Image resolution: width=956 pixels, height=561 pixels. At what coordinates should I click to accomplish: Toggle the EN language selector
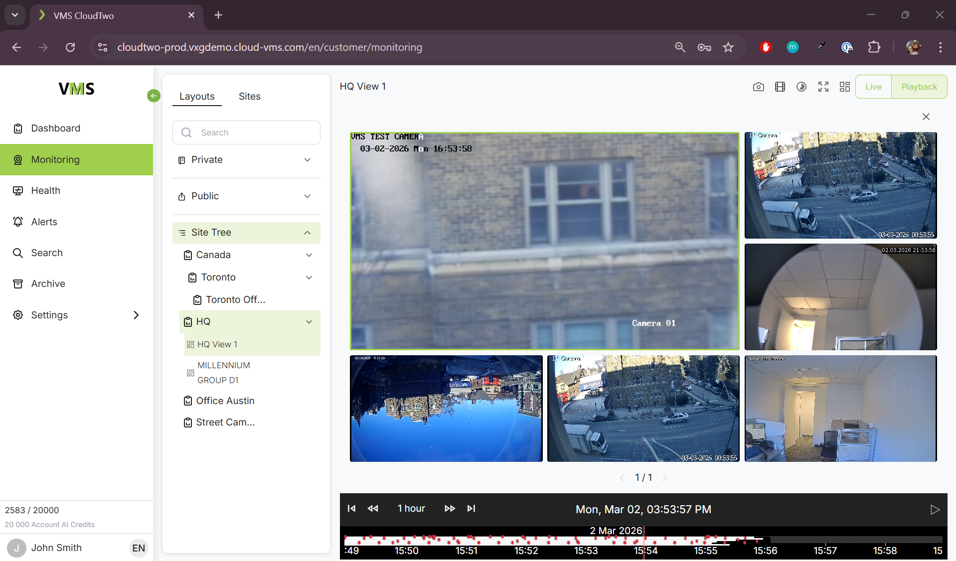(x=138, y=548)
